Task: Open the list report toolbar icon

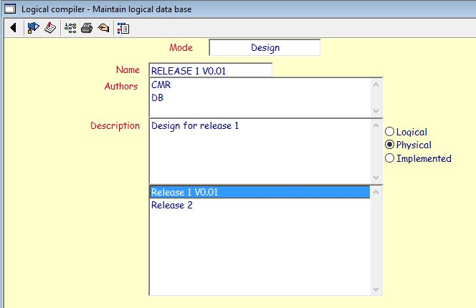Action: click(x=123, y=29)
